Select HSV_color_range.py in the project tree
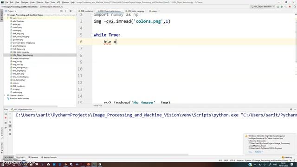This screenshot has height=167, width=297. (20, 52)
